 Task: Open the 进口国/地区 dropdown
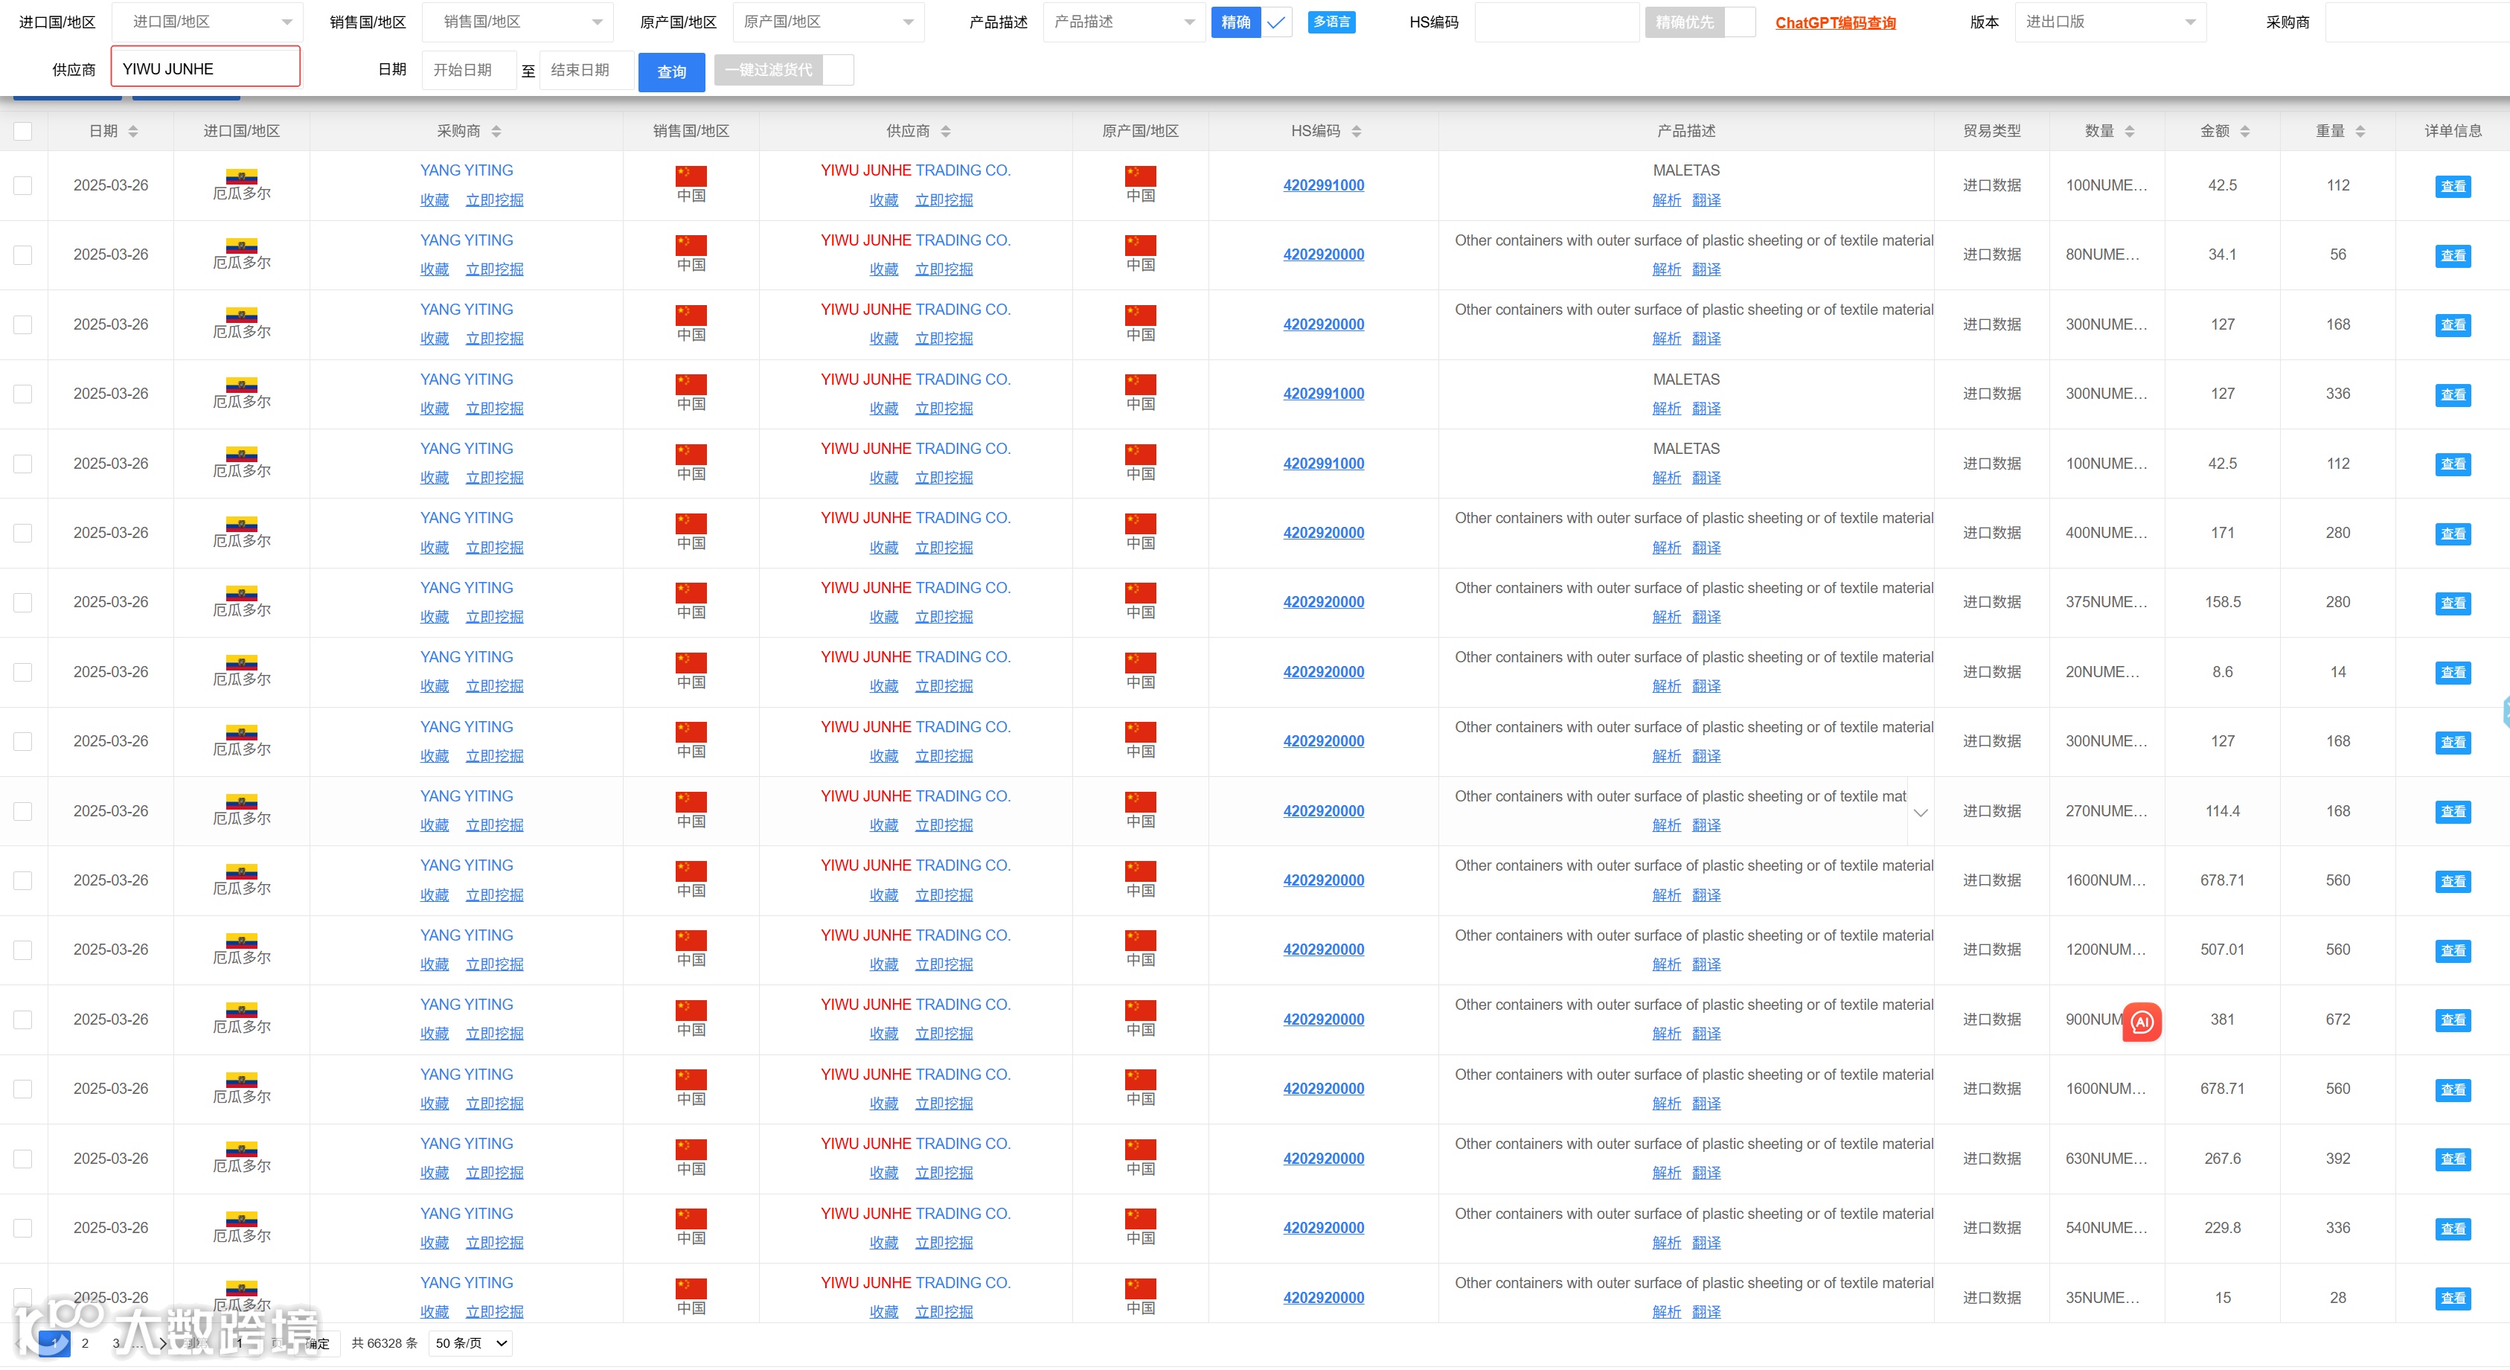click(208, 22)
